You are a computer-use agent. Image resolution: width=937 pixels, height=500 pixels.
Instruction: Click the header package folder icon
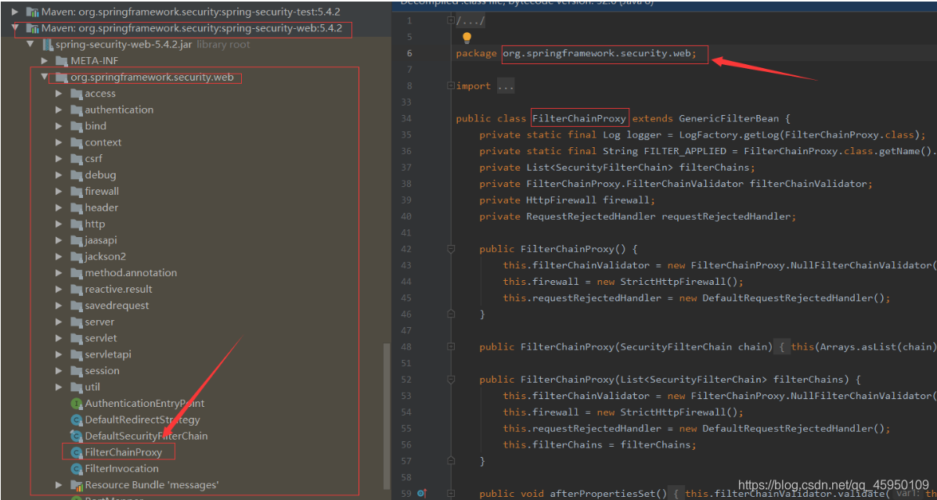76,207
